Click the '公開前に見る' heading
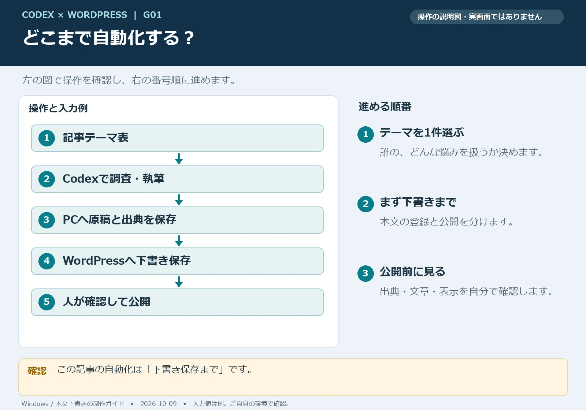Viewport: 586px width, 410px height. pyautogui.click(x=412, y=272)
